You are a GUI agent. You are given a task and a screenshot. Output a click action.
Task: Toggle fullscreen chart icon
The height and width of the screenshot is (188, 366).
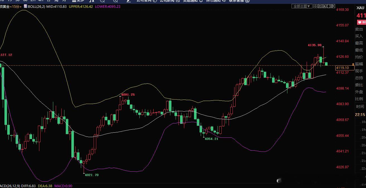click(329, 6)
